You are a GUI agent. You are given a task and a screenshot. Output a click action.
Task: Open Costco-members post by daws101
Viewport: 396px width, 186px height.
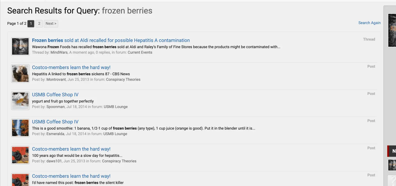[71, 149]
